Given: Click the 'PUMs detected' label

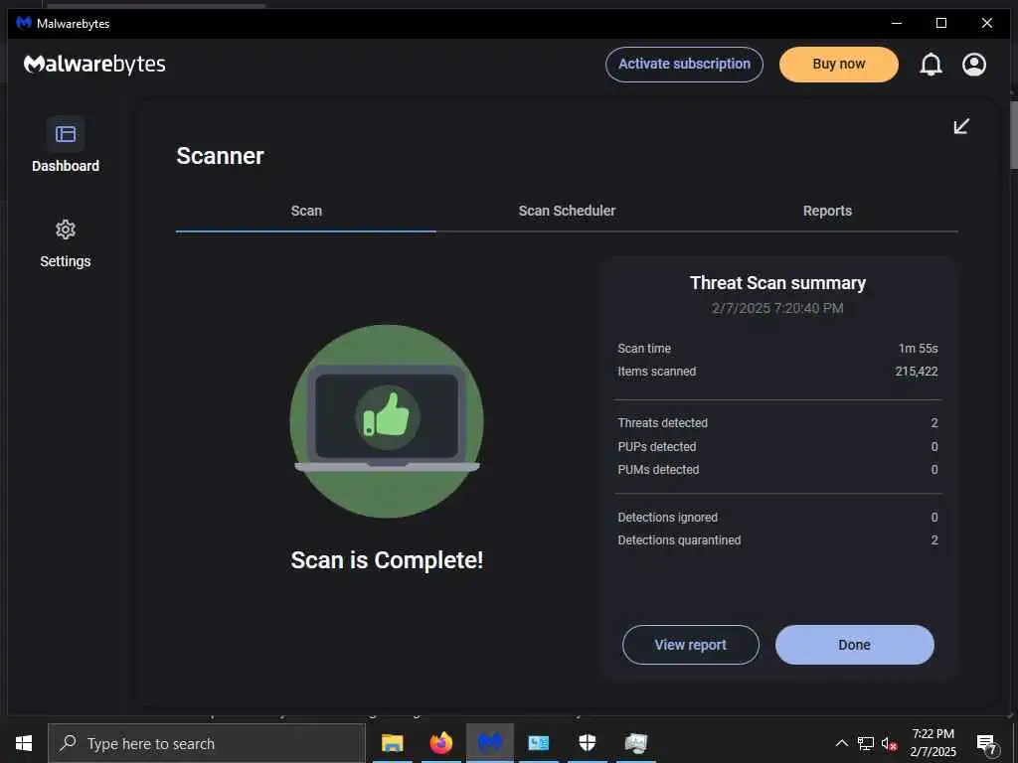Looking at the screenshot, I should point(658,470).
